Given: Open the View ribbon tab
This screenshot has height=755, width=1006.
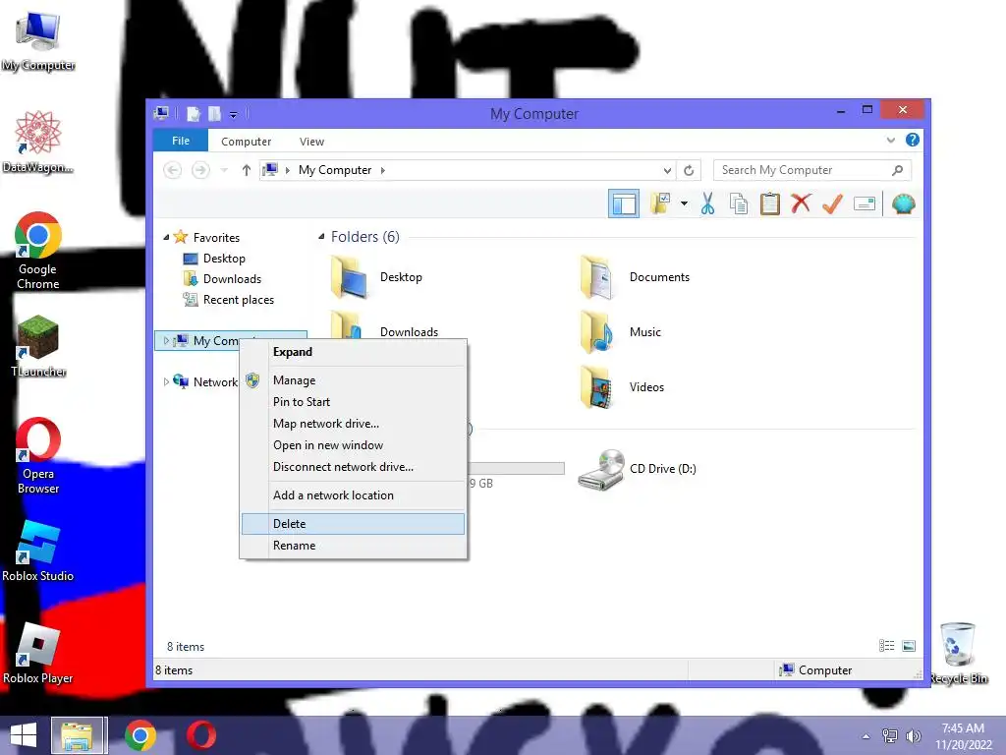Looking at the screenshot, I should click(x=311, y=142).
